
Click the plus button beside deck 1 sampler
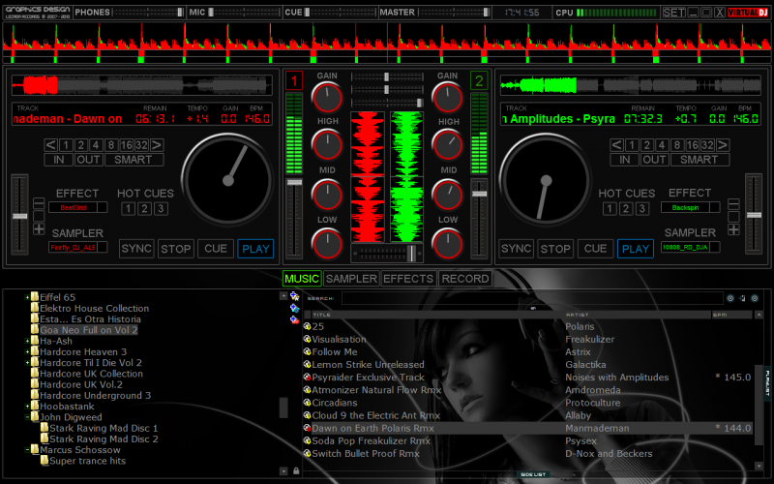click(39, 229)
